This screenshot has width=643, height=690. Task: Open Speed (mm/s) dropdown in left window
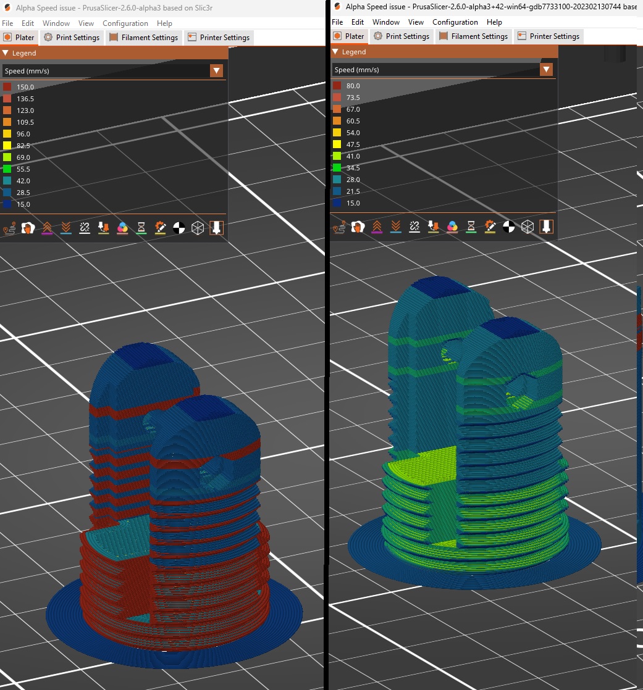[x=113, y=71]
